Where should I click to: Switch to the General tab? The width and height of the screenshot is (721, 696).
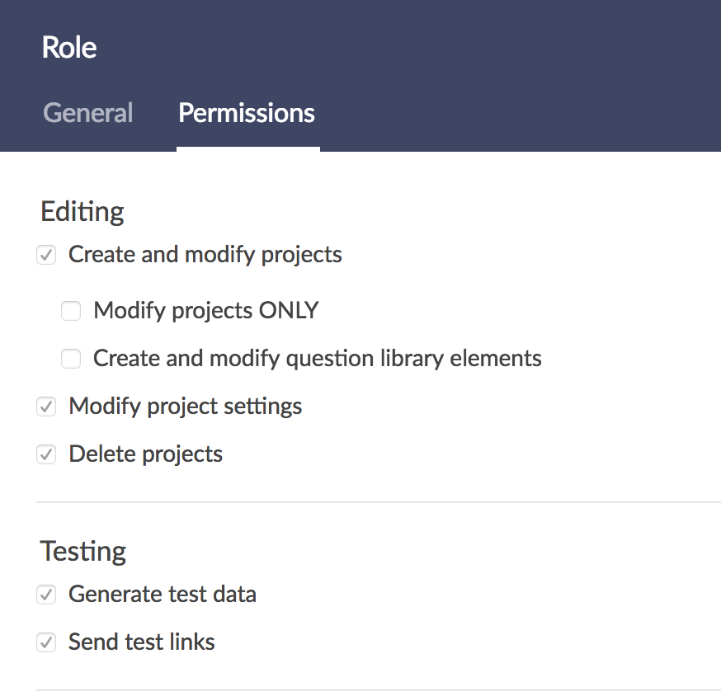[x=87, y=113]
